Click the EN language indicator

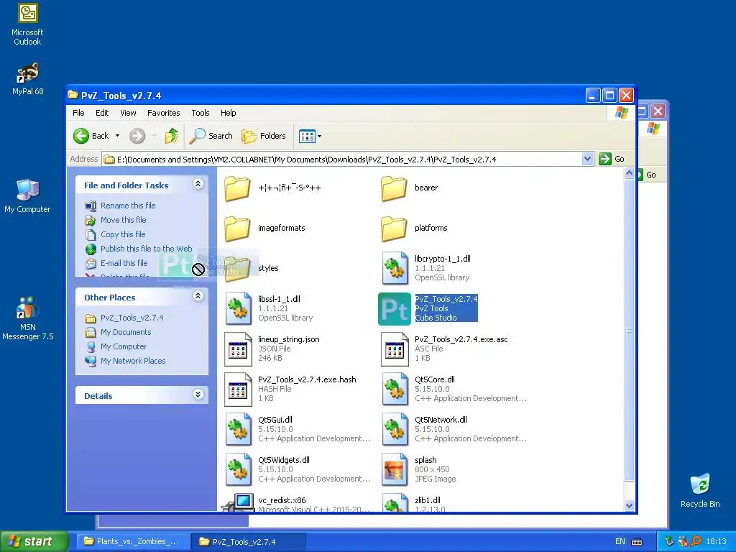[620, 542]
